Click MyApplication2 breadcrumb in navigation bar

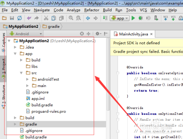[20, 26]
